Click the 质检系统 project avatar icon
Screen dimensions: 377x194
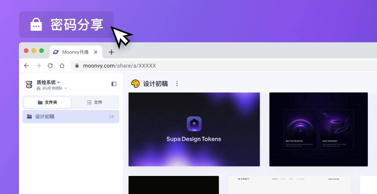pos(29,85)
